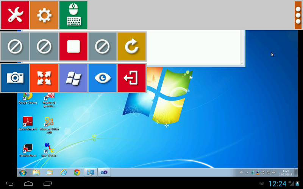Tap the purple Windows logo tile
This screenshot has height=189, width=303.
pos(73,78)
